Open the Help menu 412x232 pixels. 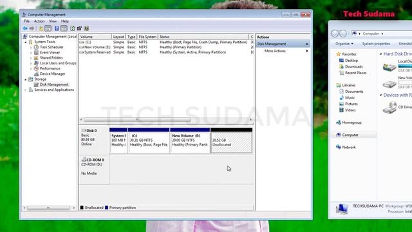64,21
